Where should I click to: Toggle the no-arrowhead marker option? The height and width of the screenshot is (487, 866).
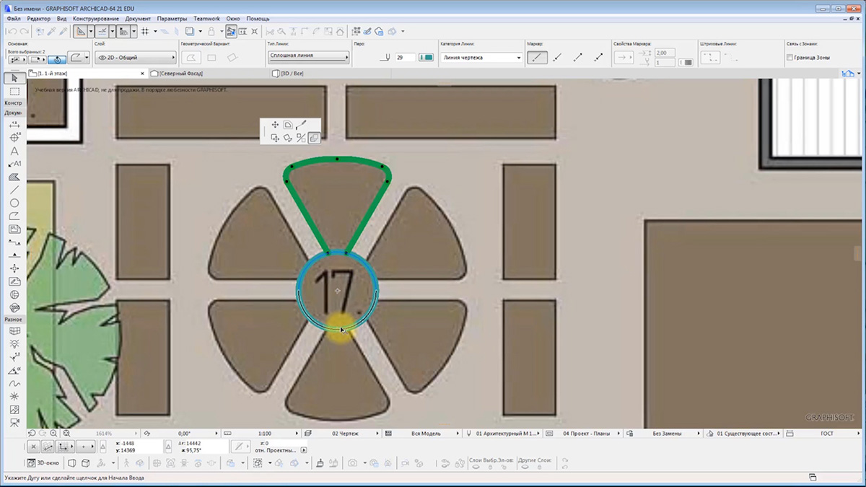pos(536,58)
